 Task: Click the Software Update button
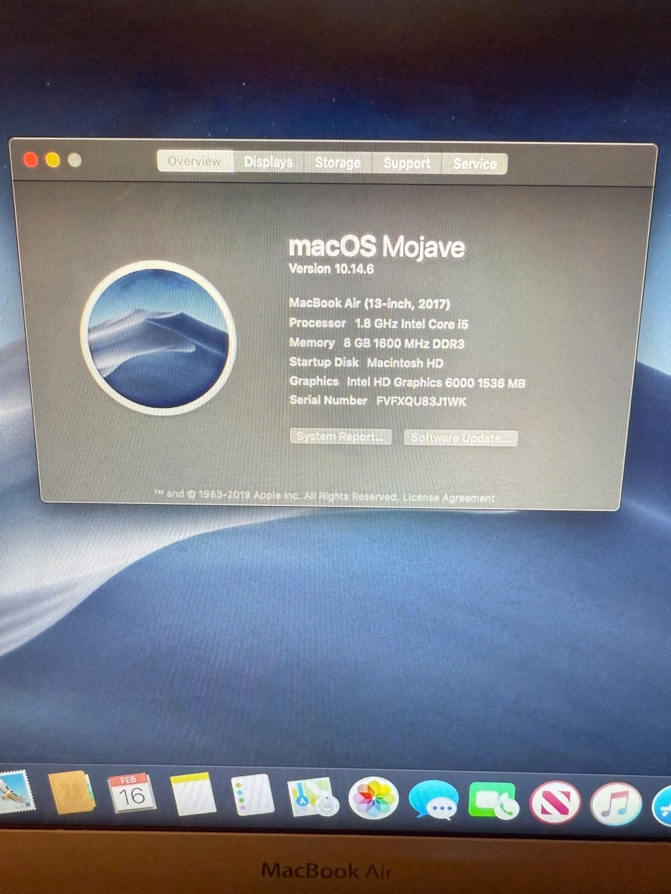pos(460,438)
